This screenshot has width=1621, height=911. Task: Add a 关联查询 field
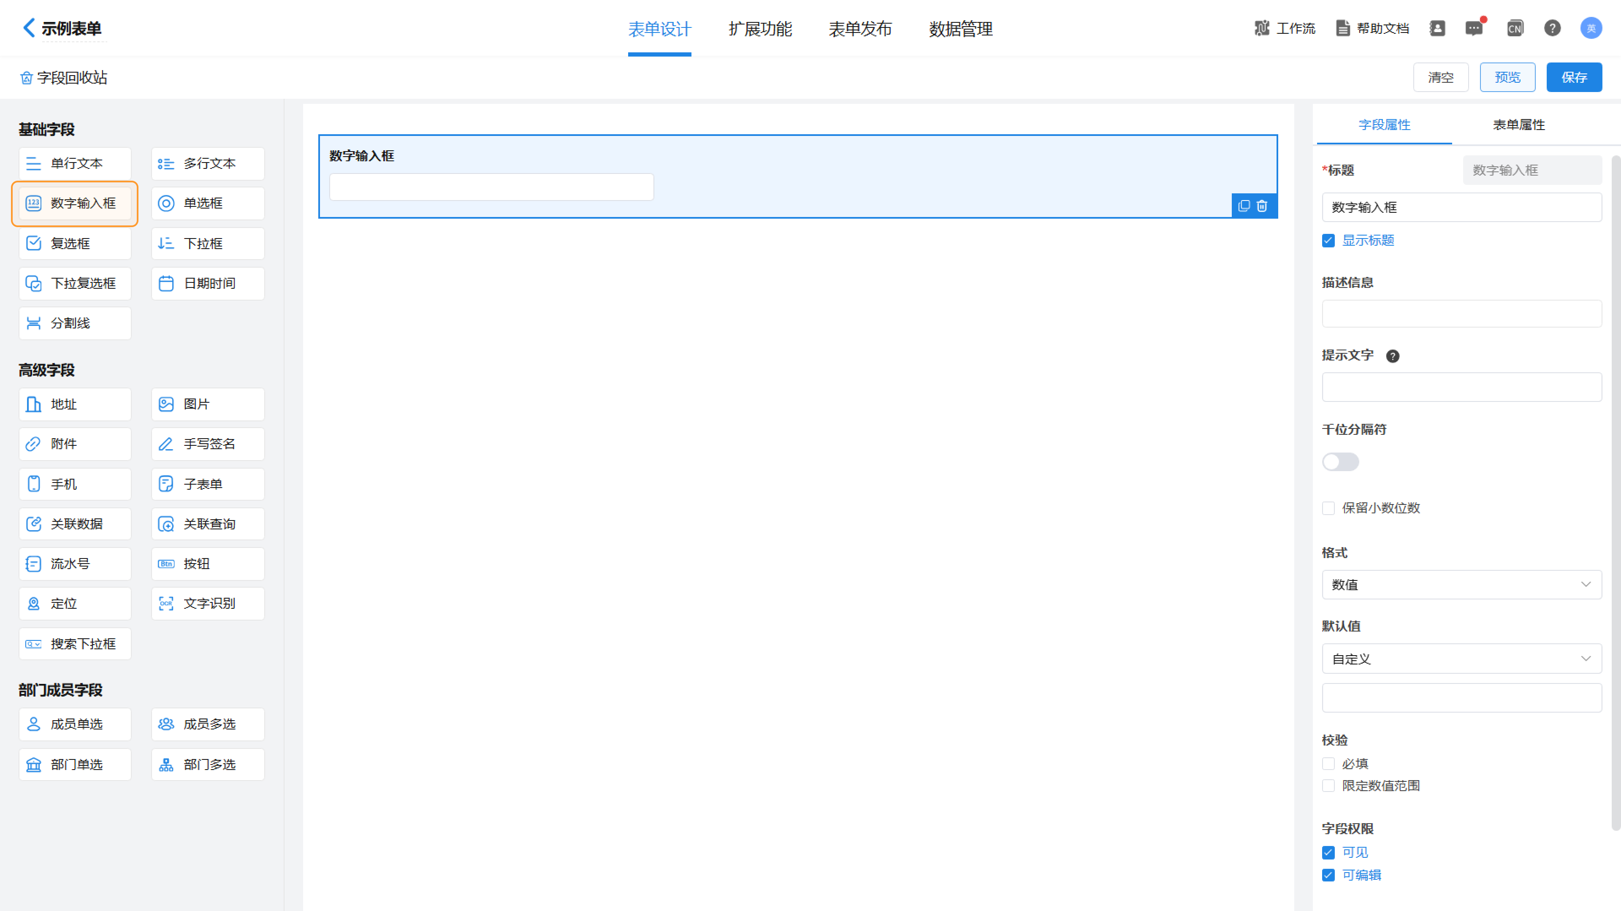point(208,524)
